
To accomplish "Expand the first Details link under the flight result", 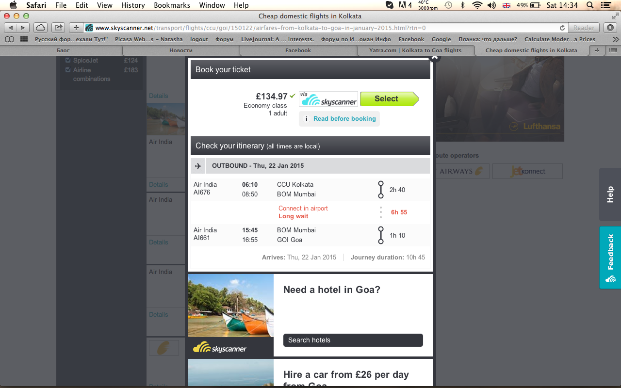I will coord(159,96).
